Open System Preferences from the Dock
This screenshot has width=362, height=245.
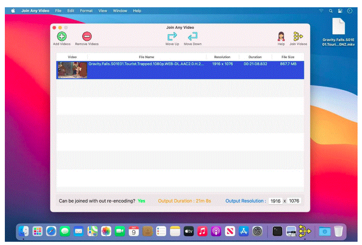tap(257, 231)
